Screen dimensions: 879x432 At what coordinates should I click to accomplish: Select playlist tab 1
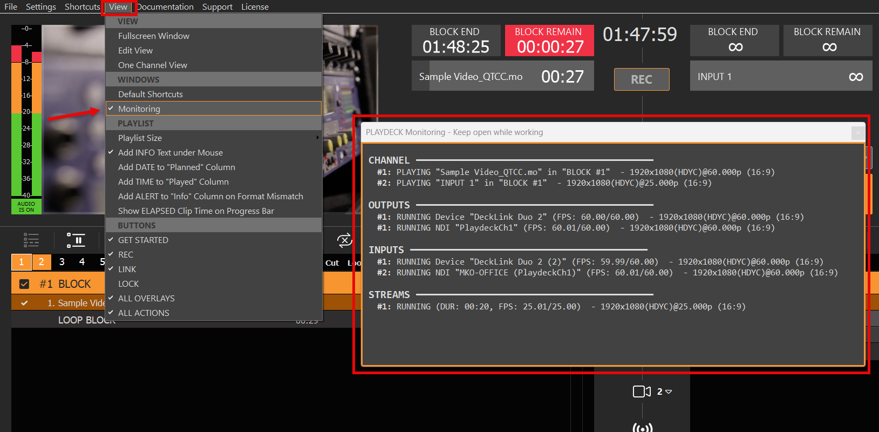(x=21, y=262)
